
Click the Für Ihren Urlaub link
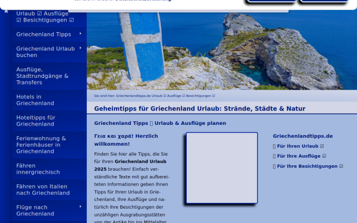(299, 146)
